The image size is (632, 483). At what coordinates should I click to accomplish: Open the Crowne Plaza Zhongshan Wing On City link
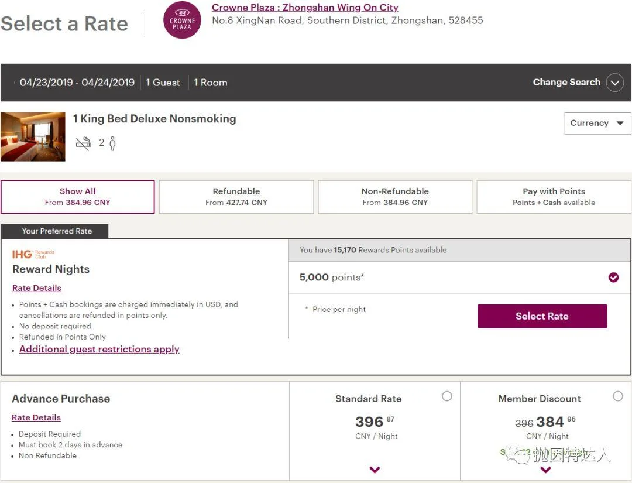305,7
